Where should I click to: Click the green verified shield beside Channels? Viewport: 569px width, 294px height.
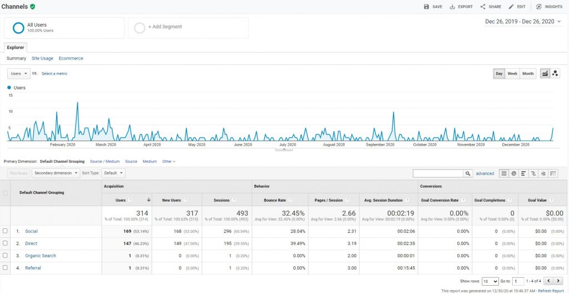point(33,7)
